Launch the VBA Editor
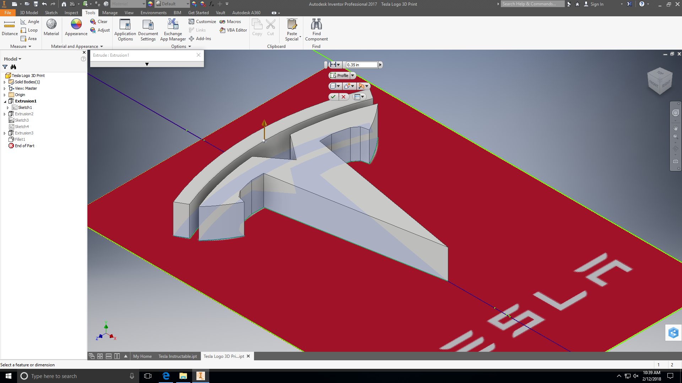The image size is (682, 383). click(233, 30)
